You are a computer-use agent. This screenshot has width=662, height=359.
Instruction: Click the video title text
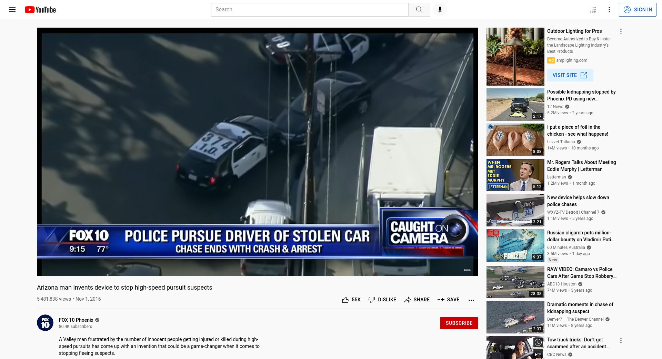(x=124, y=288)
